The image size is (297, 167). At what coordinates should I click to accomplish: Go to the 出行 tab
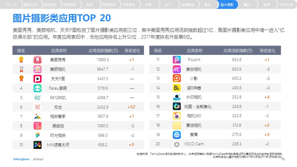(x=168, y=5)
